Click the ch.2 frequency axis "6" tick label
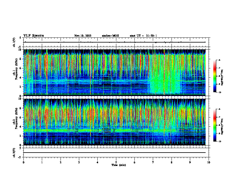Screen dimensions: 235x182 click(21, 117)
